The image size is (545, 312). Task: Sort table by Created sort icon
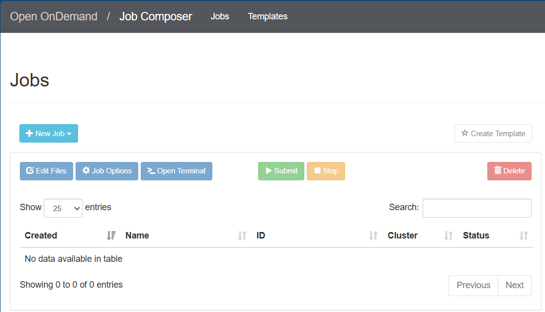[111, 235]
